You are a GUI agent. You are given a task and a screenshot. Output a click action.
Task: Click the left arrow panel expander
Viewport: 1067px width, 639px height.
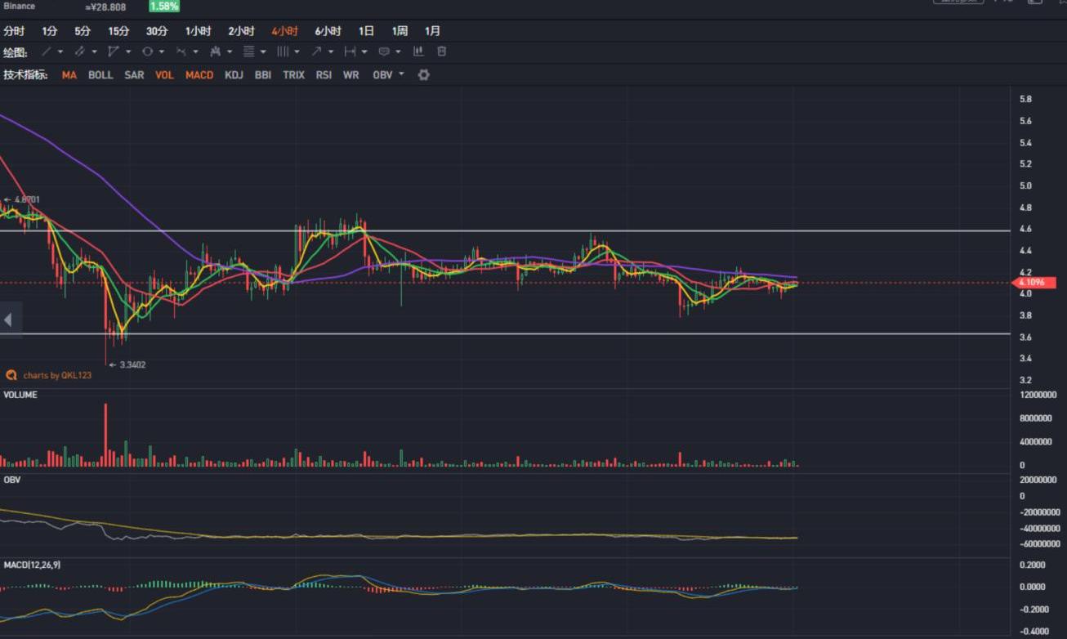pyautogui.click(x=8, y=319)
